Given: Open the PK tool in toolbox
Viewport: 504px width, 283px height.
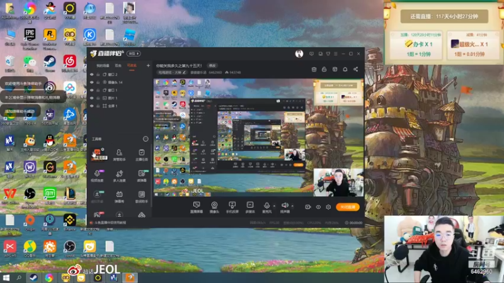Looking at the screenshot, I should tap(98, 214).
